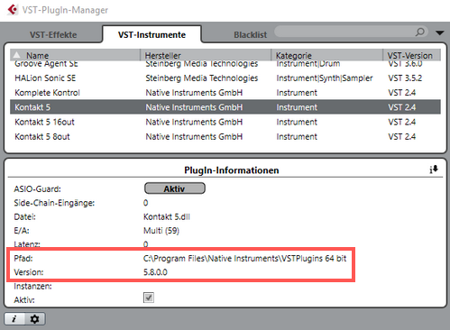Image resolution: width=450 pixels, height=330 pixels.
Task: Select the Groove Agent SE row
Action: coord(225,64)
